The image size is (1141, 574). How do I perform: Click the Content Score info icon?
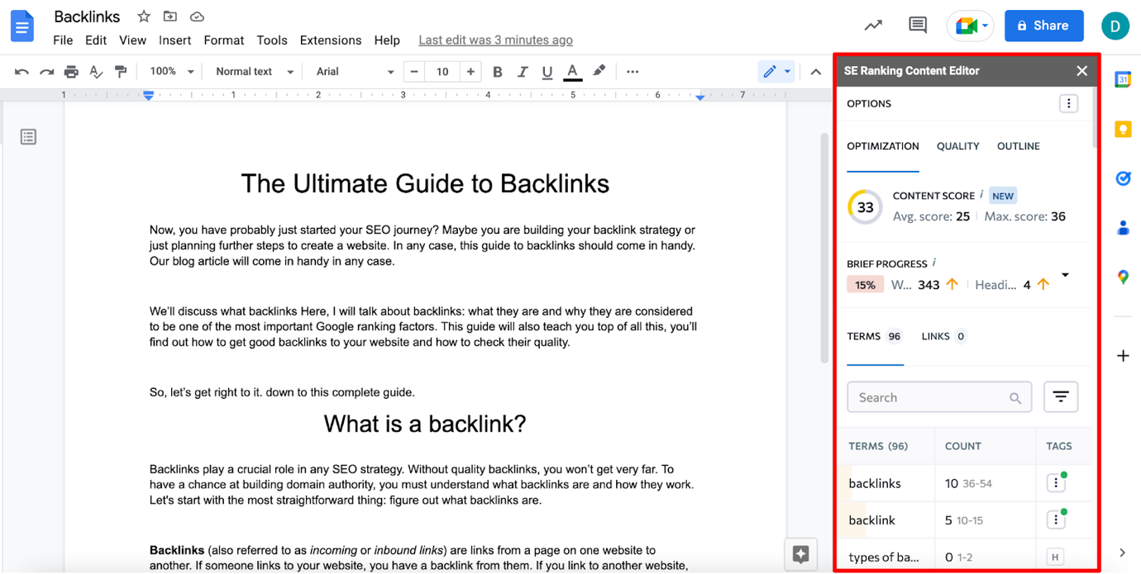tap(981, 194)
